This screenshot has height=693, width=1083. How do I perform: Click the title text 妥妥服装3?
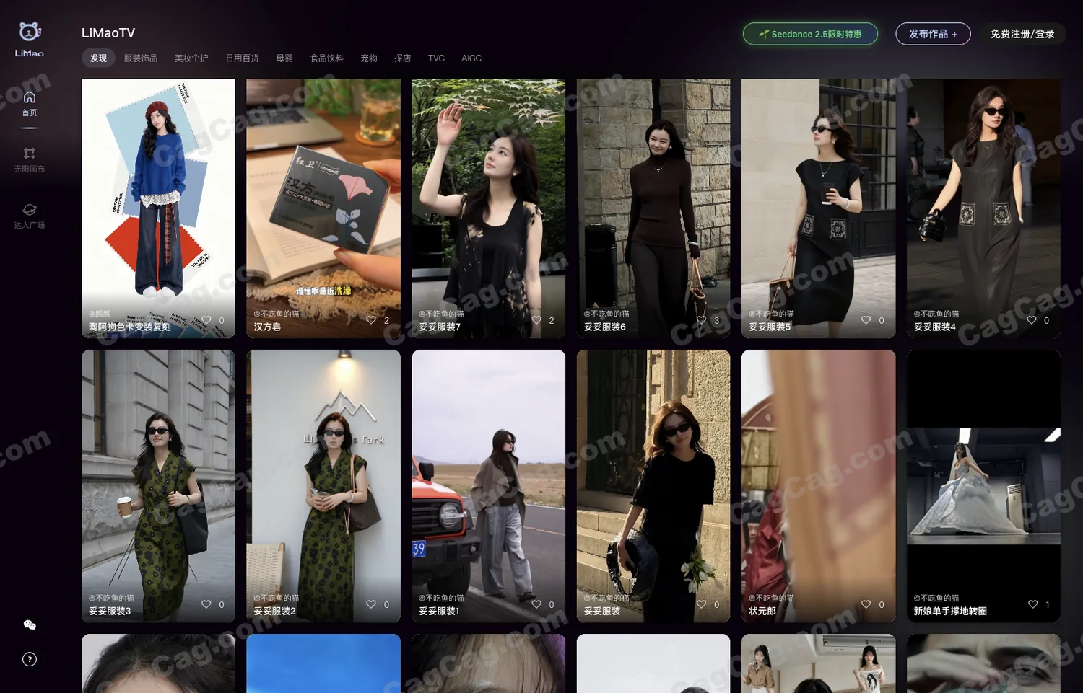coord(110,611)
